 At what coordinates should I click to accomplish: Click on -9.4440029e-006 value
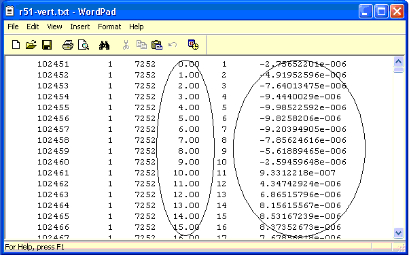point(300,97)
